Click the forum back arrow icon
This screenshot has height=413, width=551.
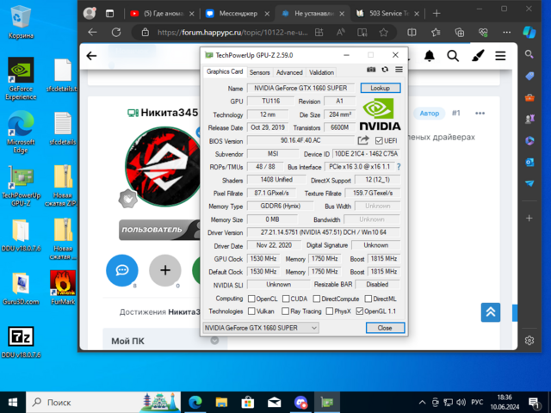point(92,56)
